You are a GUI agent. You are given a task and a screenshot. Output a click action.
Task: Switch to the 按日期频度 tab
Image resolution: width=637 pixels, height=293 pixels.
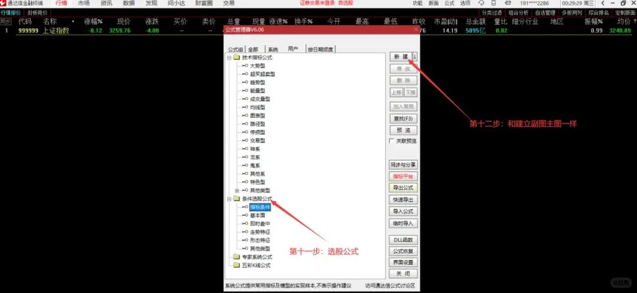[x=320, y=49]
